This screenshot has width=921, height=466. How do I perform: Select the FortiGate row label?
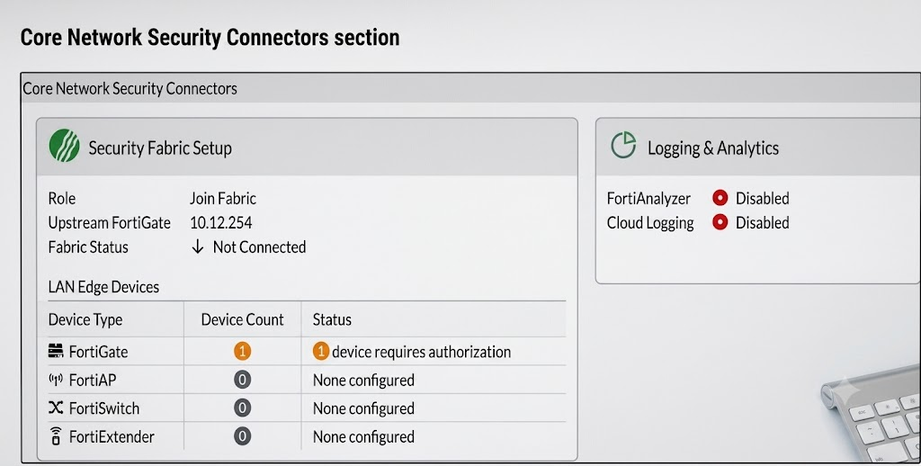coord(98,352)
